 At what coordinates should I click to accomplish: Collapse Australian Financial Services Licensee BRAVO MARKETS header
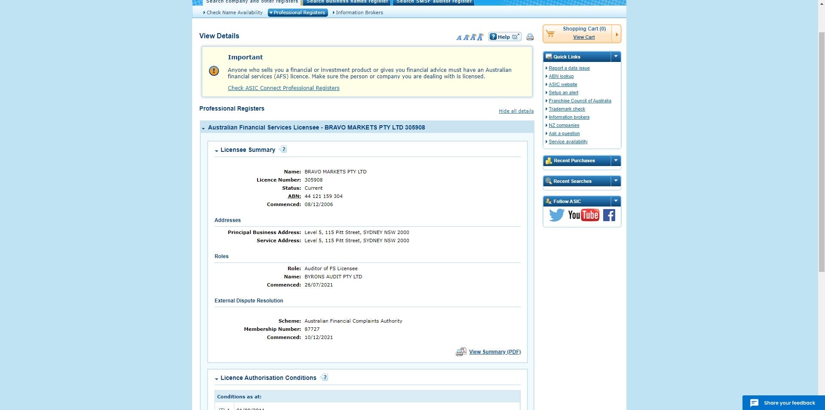[x=203, y=128]
